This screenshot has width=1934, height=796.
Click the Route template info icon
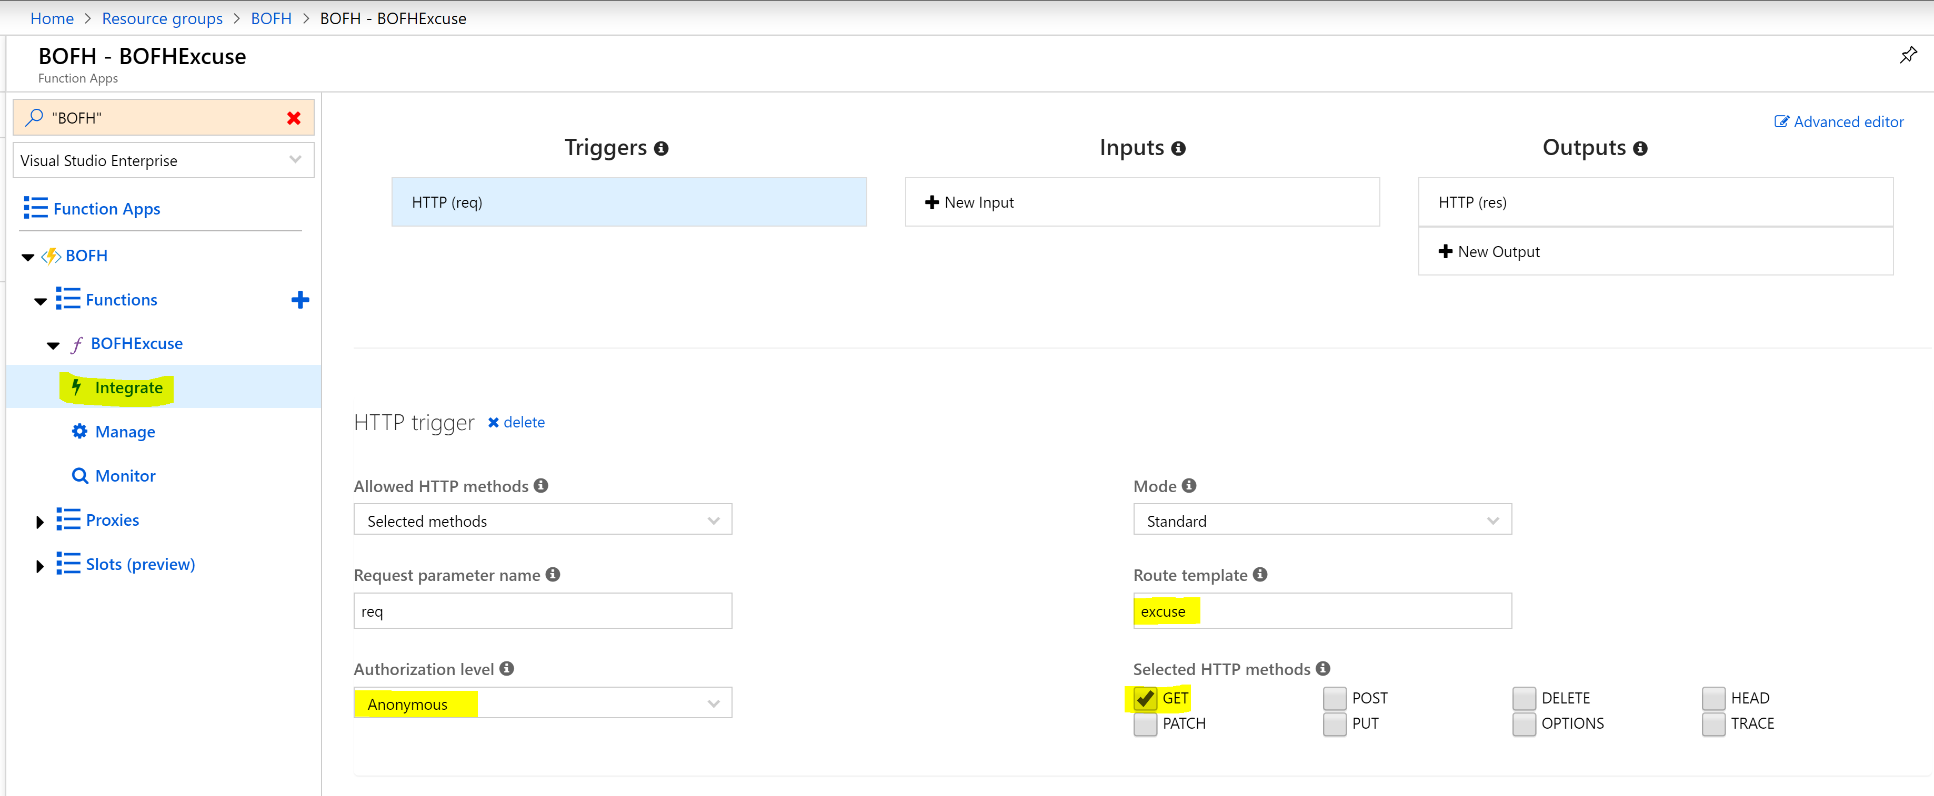pos(1260,575)
